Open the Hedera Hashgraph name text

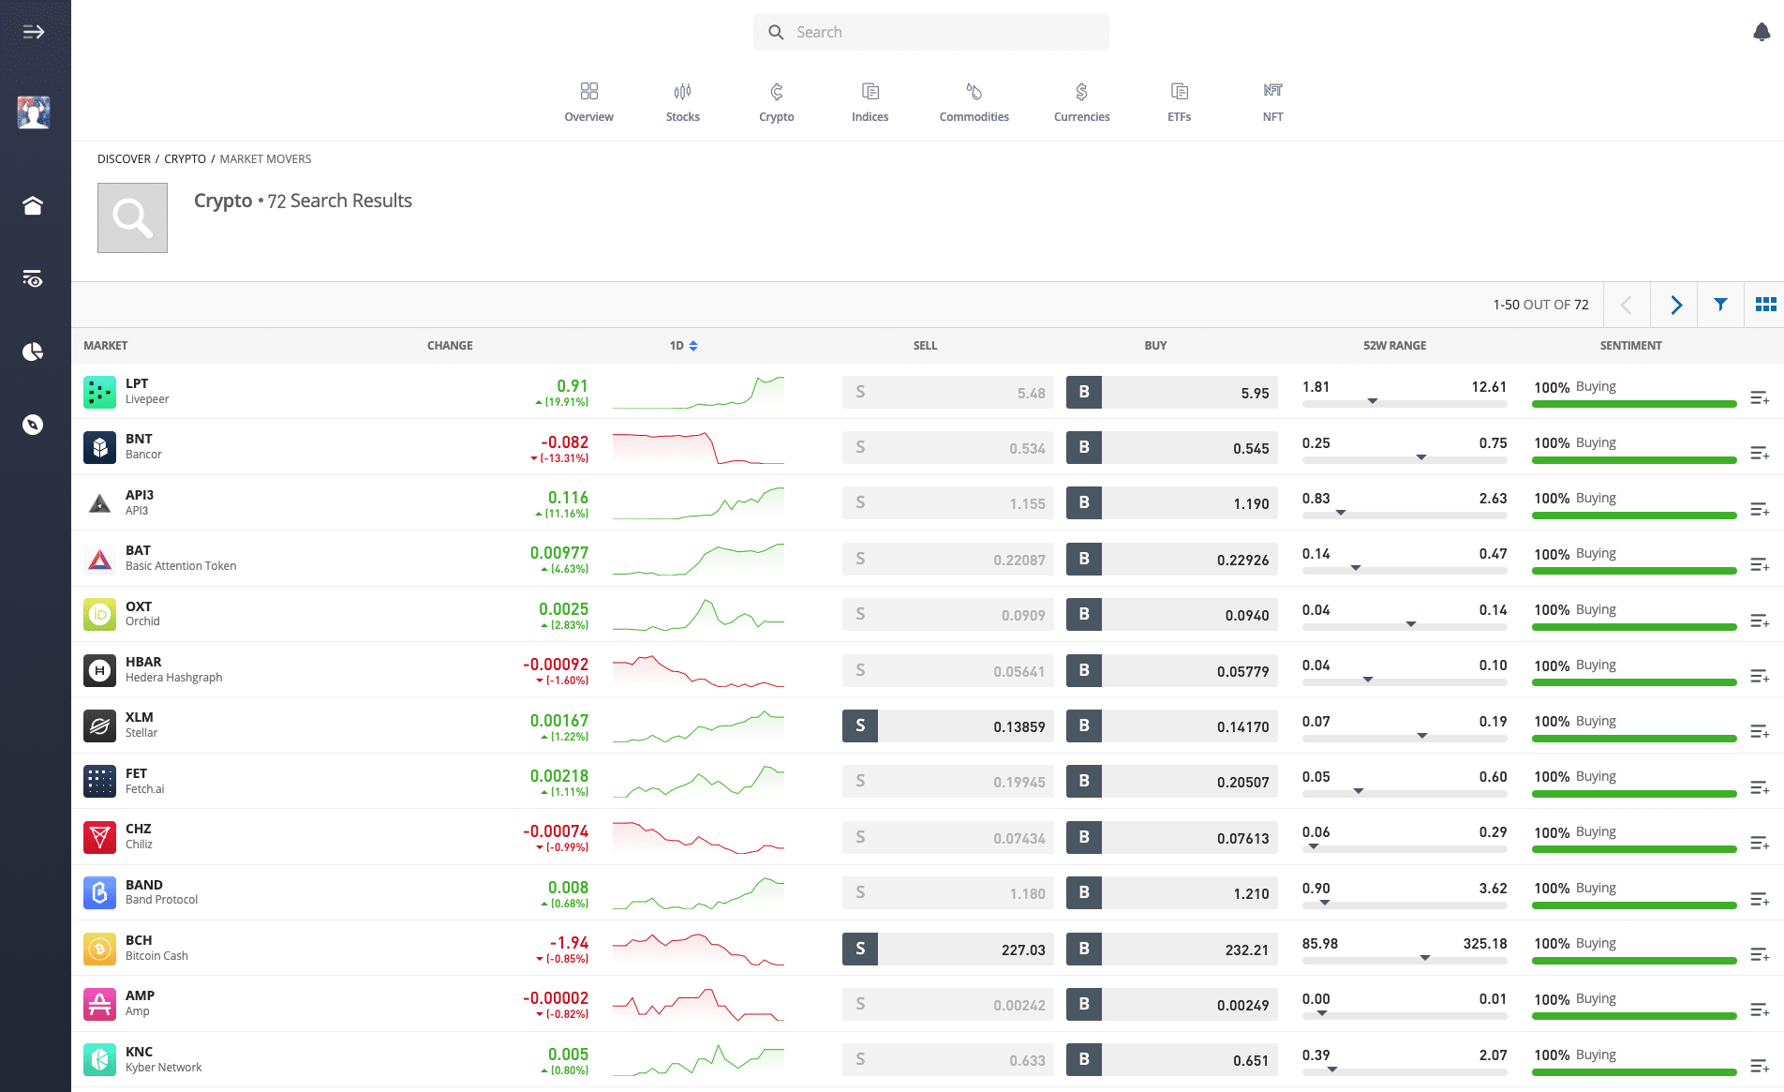coord(174,678)
